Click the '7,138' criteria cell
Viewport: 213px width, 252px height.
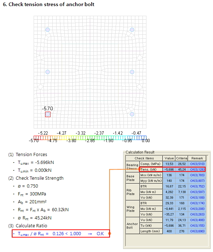click(181, 192)
